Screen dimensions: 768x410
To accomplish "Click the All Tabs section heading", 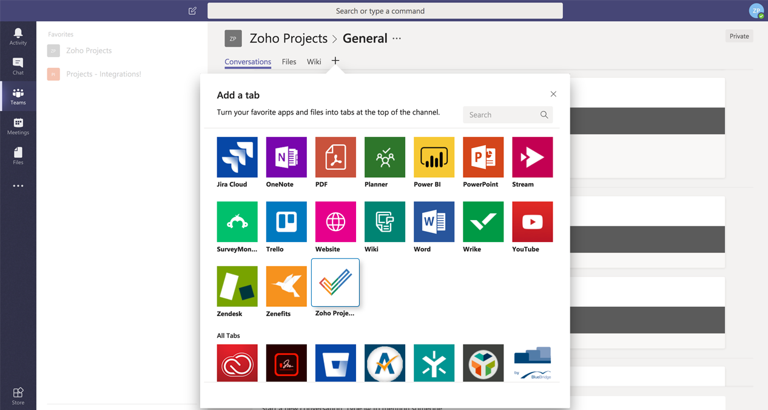I will click(229, 335).
